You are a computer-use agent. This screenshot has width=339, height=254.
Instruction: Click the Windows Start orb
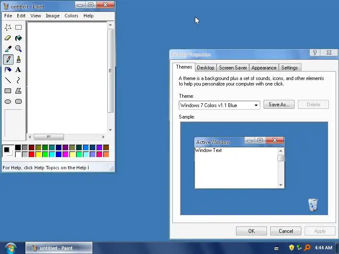click(x=11, y=248)
